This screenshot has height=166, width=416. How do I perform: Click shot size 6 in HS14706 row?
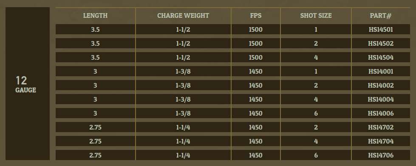[x=316, y=156]
